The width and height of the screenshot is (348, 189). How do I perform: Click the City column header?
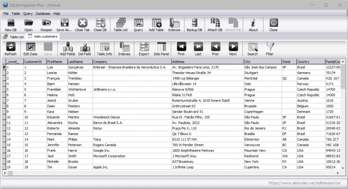click(x=262, y=62)
